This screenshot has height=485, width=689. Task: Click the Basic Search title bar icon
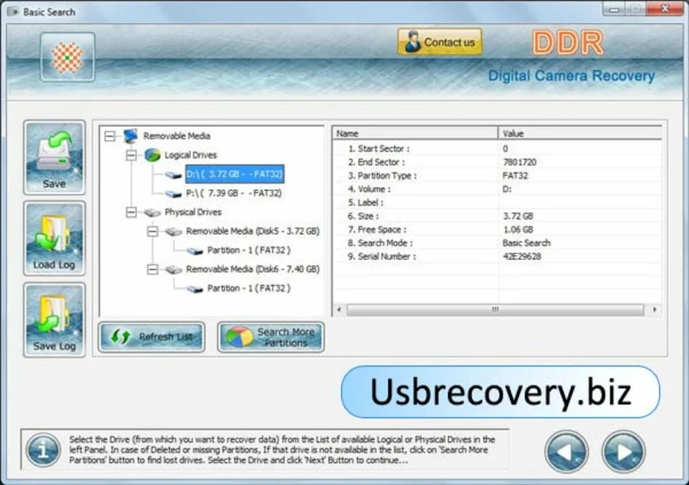(14, 11)
